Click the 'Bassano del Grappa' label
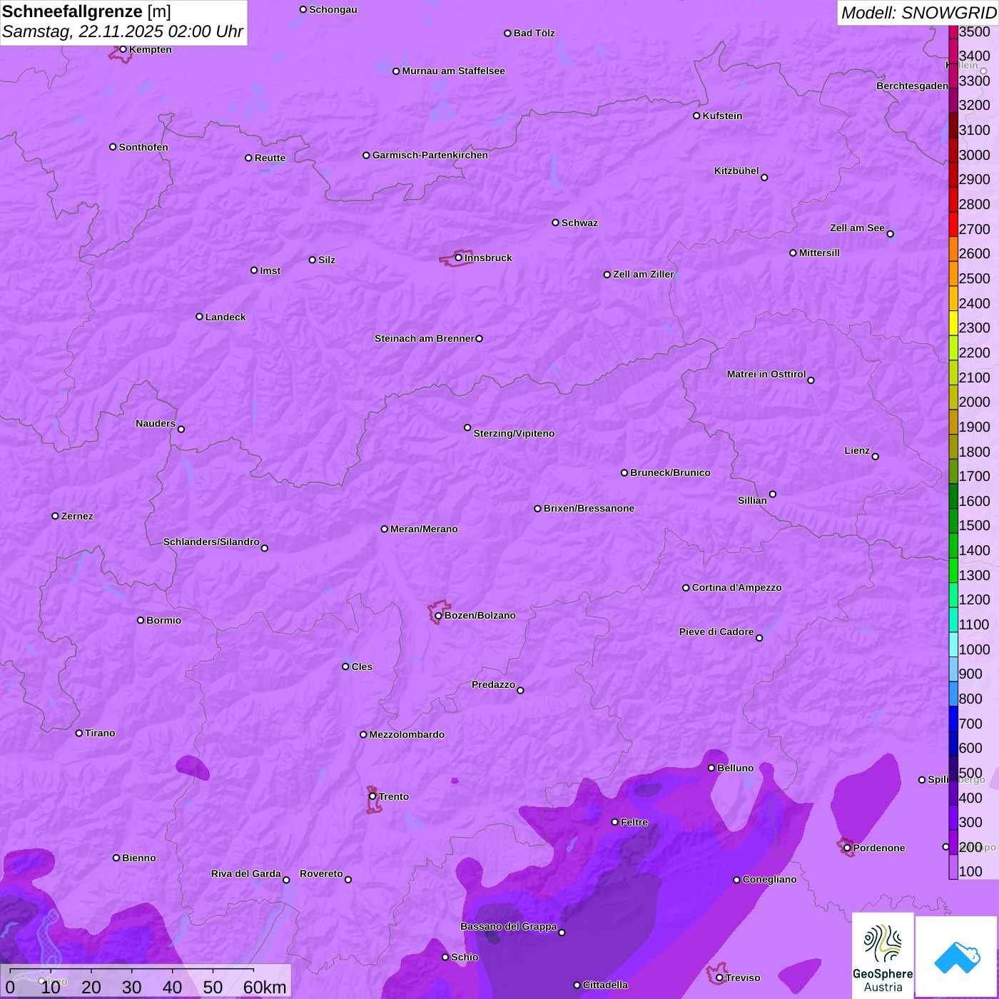 [x=508, y=926]
